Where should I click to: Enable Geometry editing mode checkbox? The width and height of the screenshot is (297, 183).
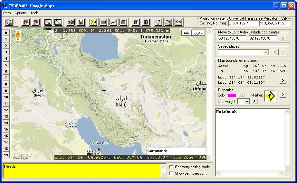pyautogui.click(x=171, y=167)
